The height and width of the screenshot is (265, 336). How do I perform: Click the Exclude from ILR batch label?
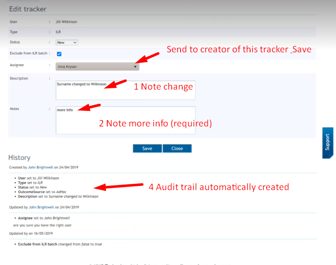pos(28,53)
